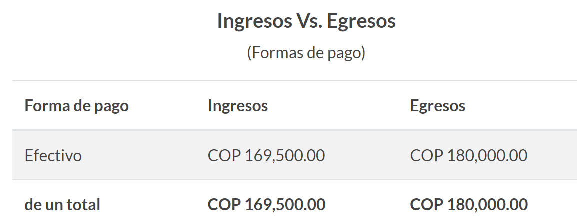Select the Efectivo payment method cell
Image resolution: width=577 pixels, height=224 pixels.
[x=53, y=155]
